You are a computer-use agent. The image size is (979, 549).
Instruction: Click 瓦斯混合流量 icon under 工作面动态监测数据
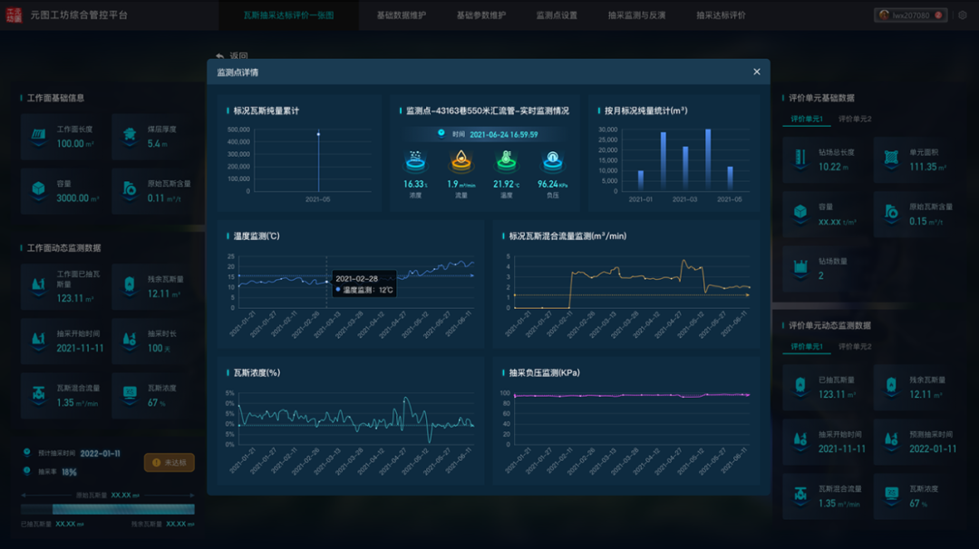coord(39,394)
